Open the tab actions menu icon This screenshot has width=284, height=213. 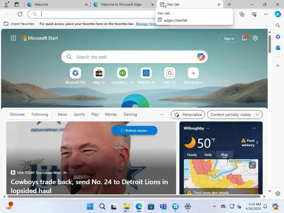17,4
